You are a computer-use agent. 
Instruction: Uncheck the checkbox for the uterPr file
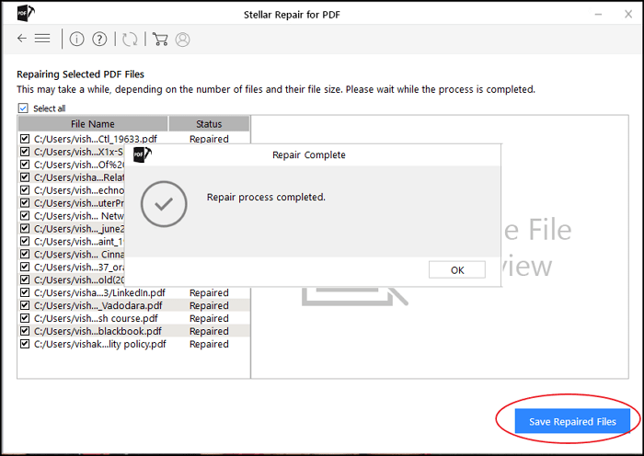[25, 203]
